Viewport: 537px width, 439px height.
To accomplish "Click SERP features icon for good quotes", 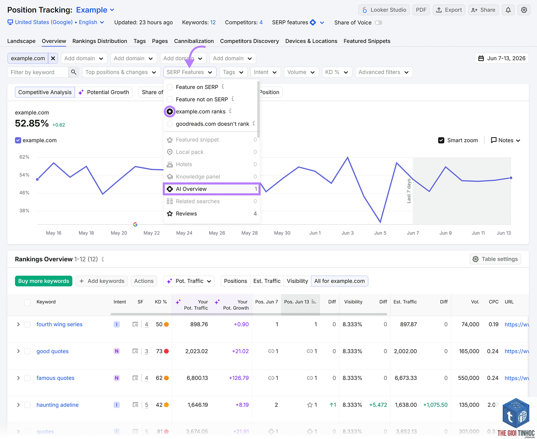I will coord(135,351).
